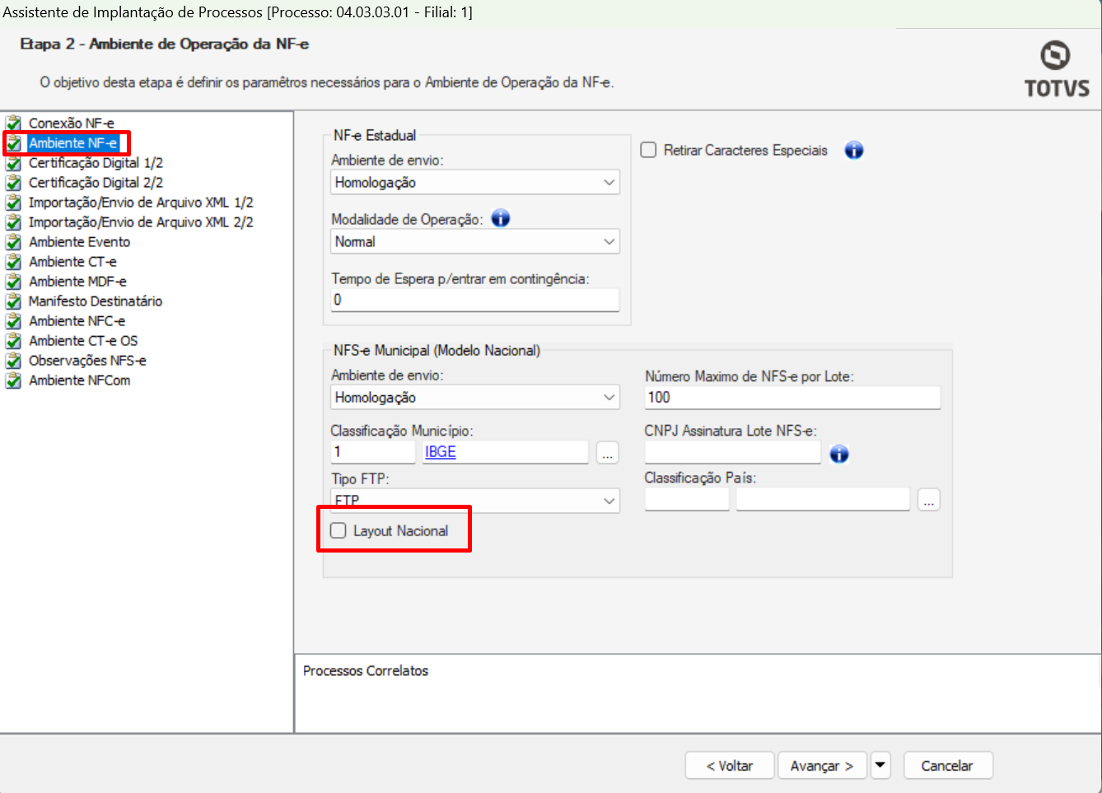
Task: Open the Tipo FTP dropdown
Action: 475,501
